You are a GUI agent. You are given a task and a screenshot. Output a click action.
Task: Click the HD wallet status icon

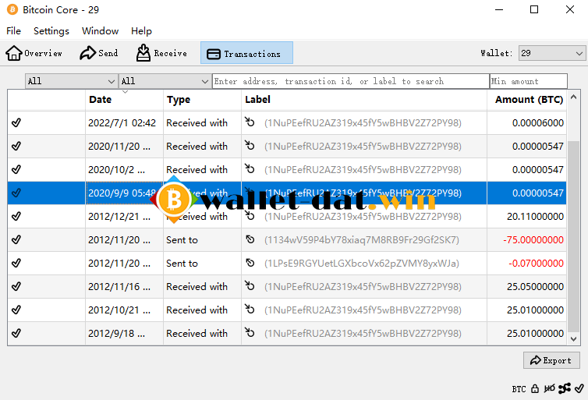coord(549,389)
